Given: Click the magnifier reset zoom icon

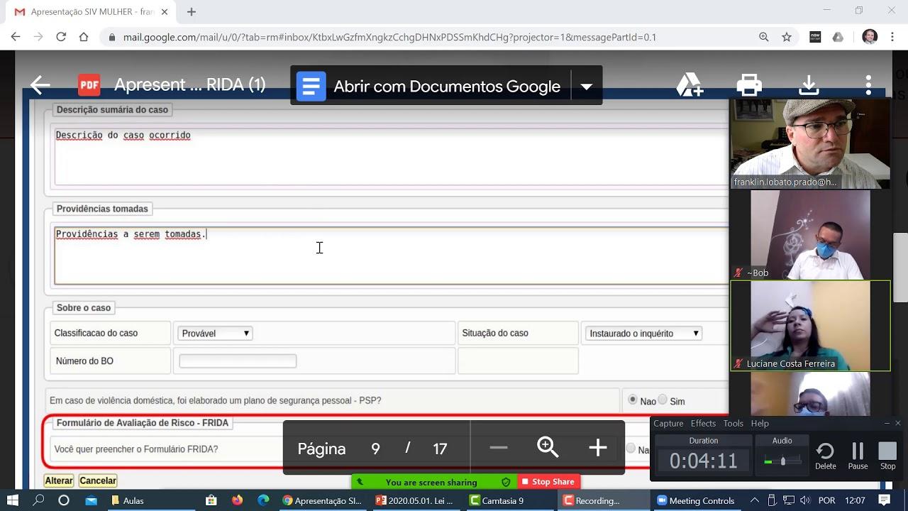Looking at the screenshot, I should (548, 448).
